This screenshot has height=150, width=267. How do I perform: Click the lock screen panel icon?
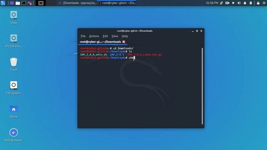[x=258, y=3]
